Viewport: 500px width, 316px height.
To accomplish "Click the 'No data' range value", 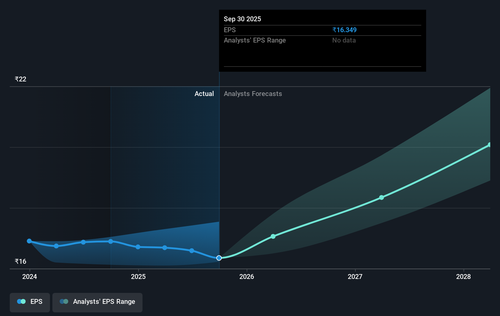I will [344, 40].
